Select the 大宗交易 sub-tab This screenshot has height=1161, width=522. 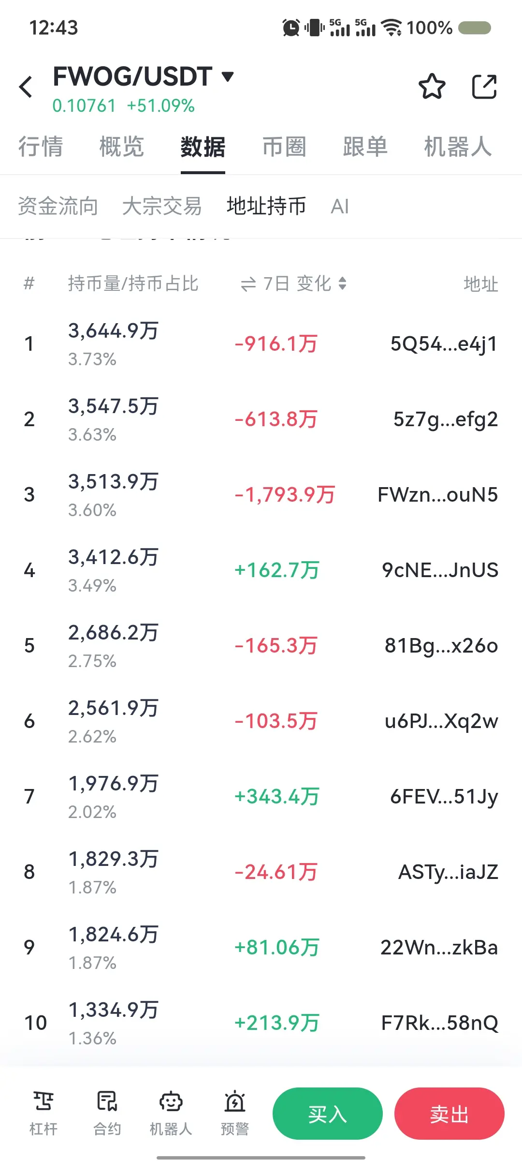pos(162,206)
